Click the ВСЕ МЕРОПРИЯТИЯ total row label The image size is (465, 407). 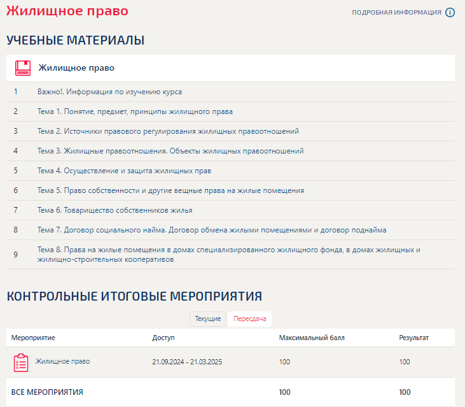click(47, 392)
